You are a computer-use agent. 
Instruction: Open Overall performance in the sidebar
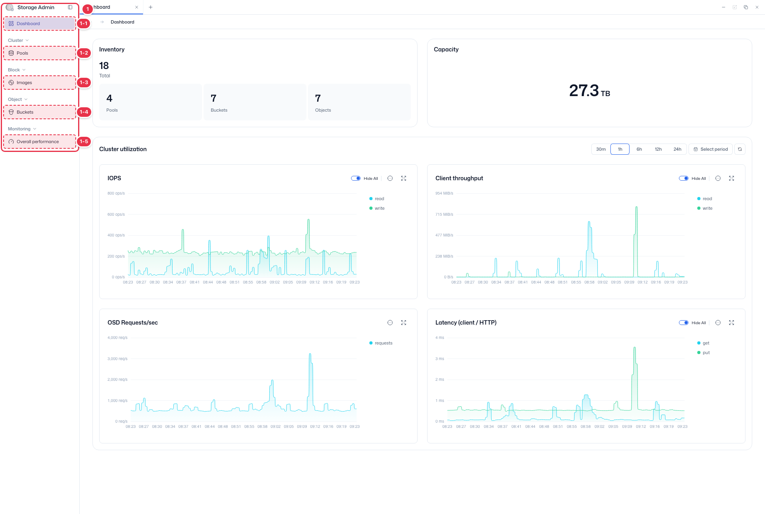(40, 142)
